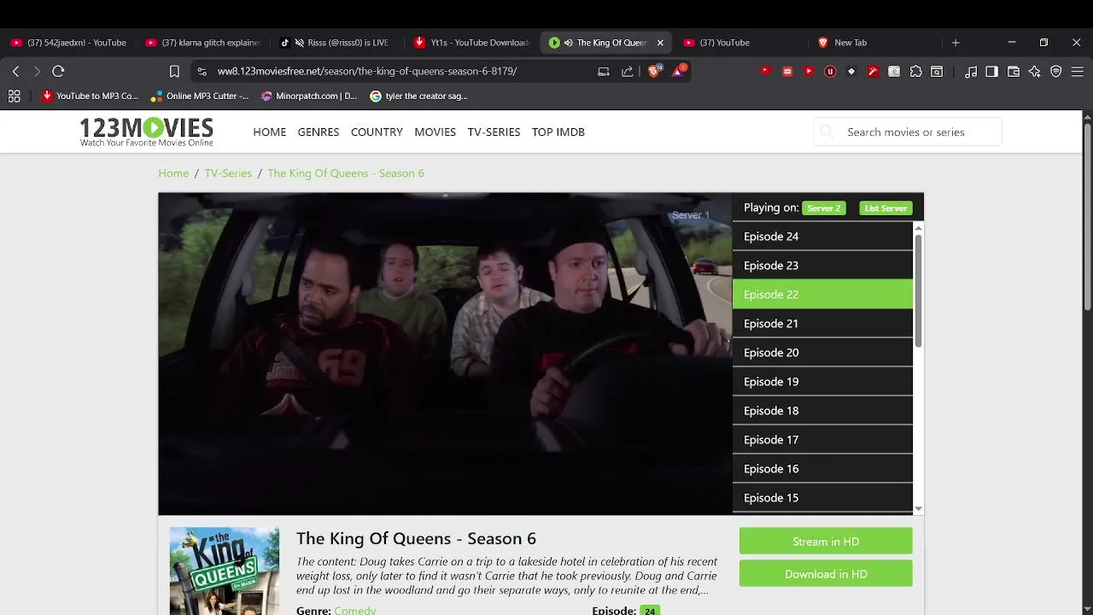Open the red magic wand extension
This screenshot has height=615, width=1093.
click(x=873, y=72)
